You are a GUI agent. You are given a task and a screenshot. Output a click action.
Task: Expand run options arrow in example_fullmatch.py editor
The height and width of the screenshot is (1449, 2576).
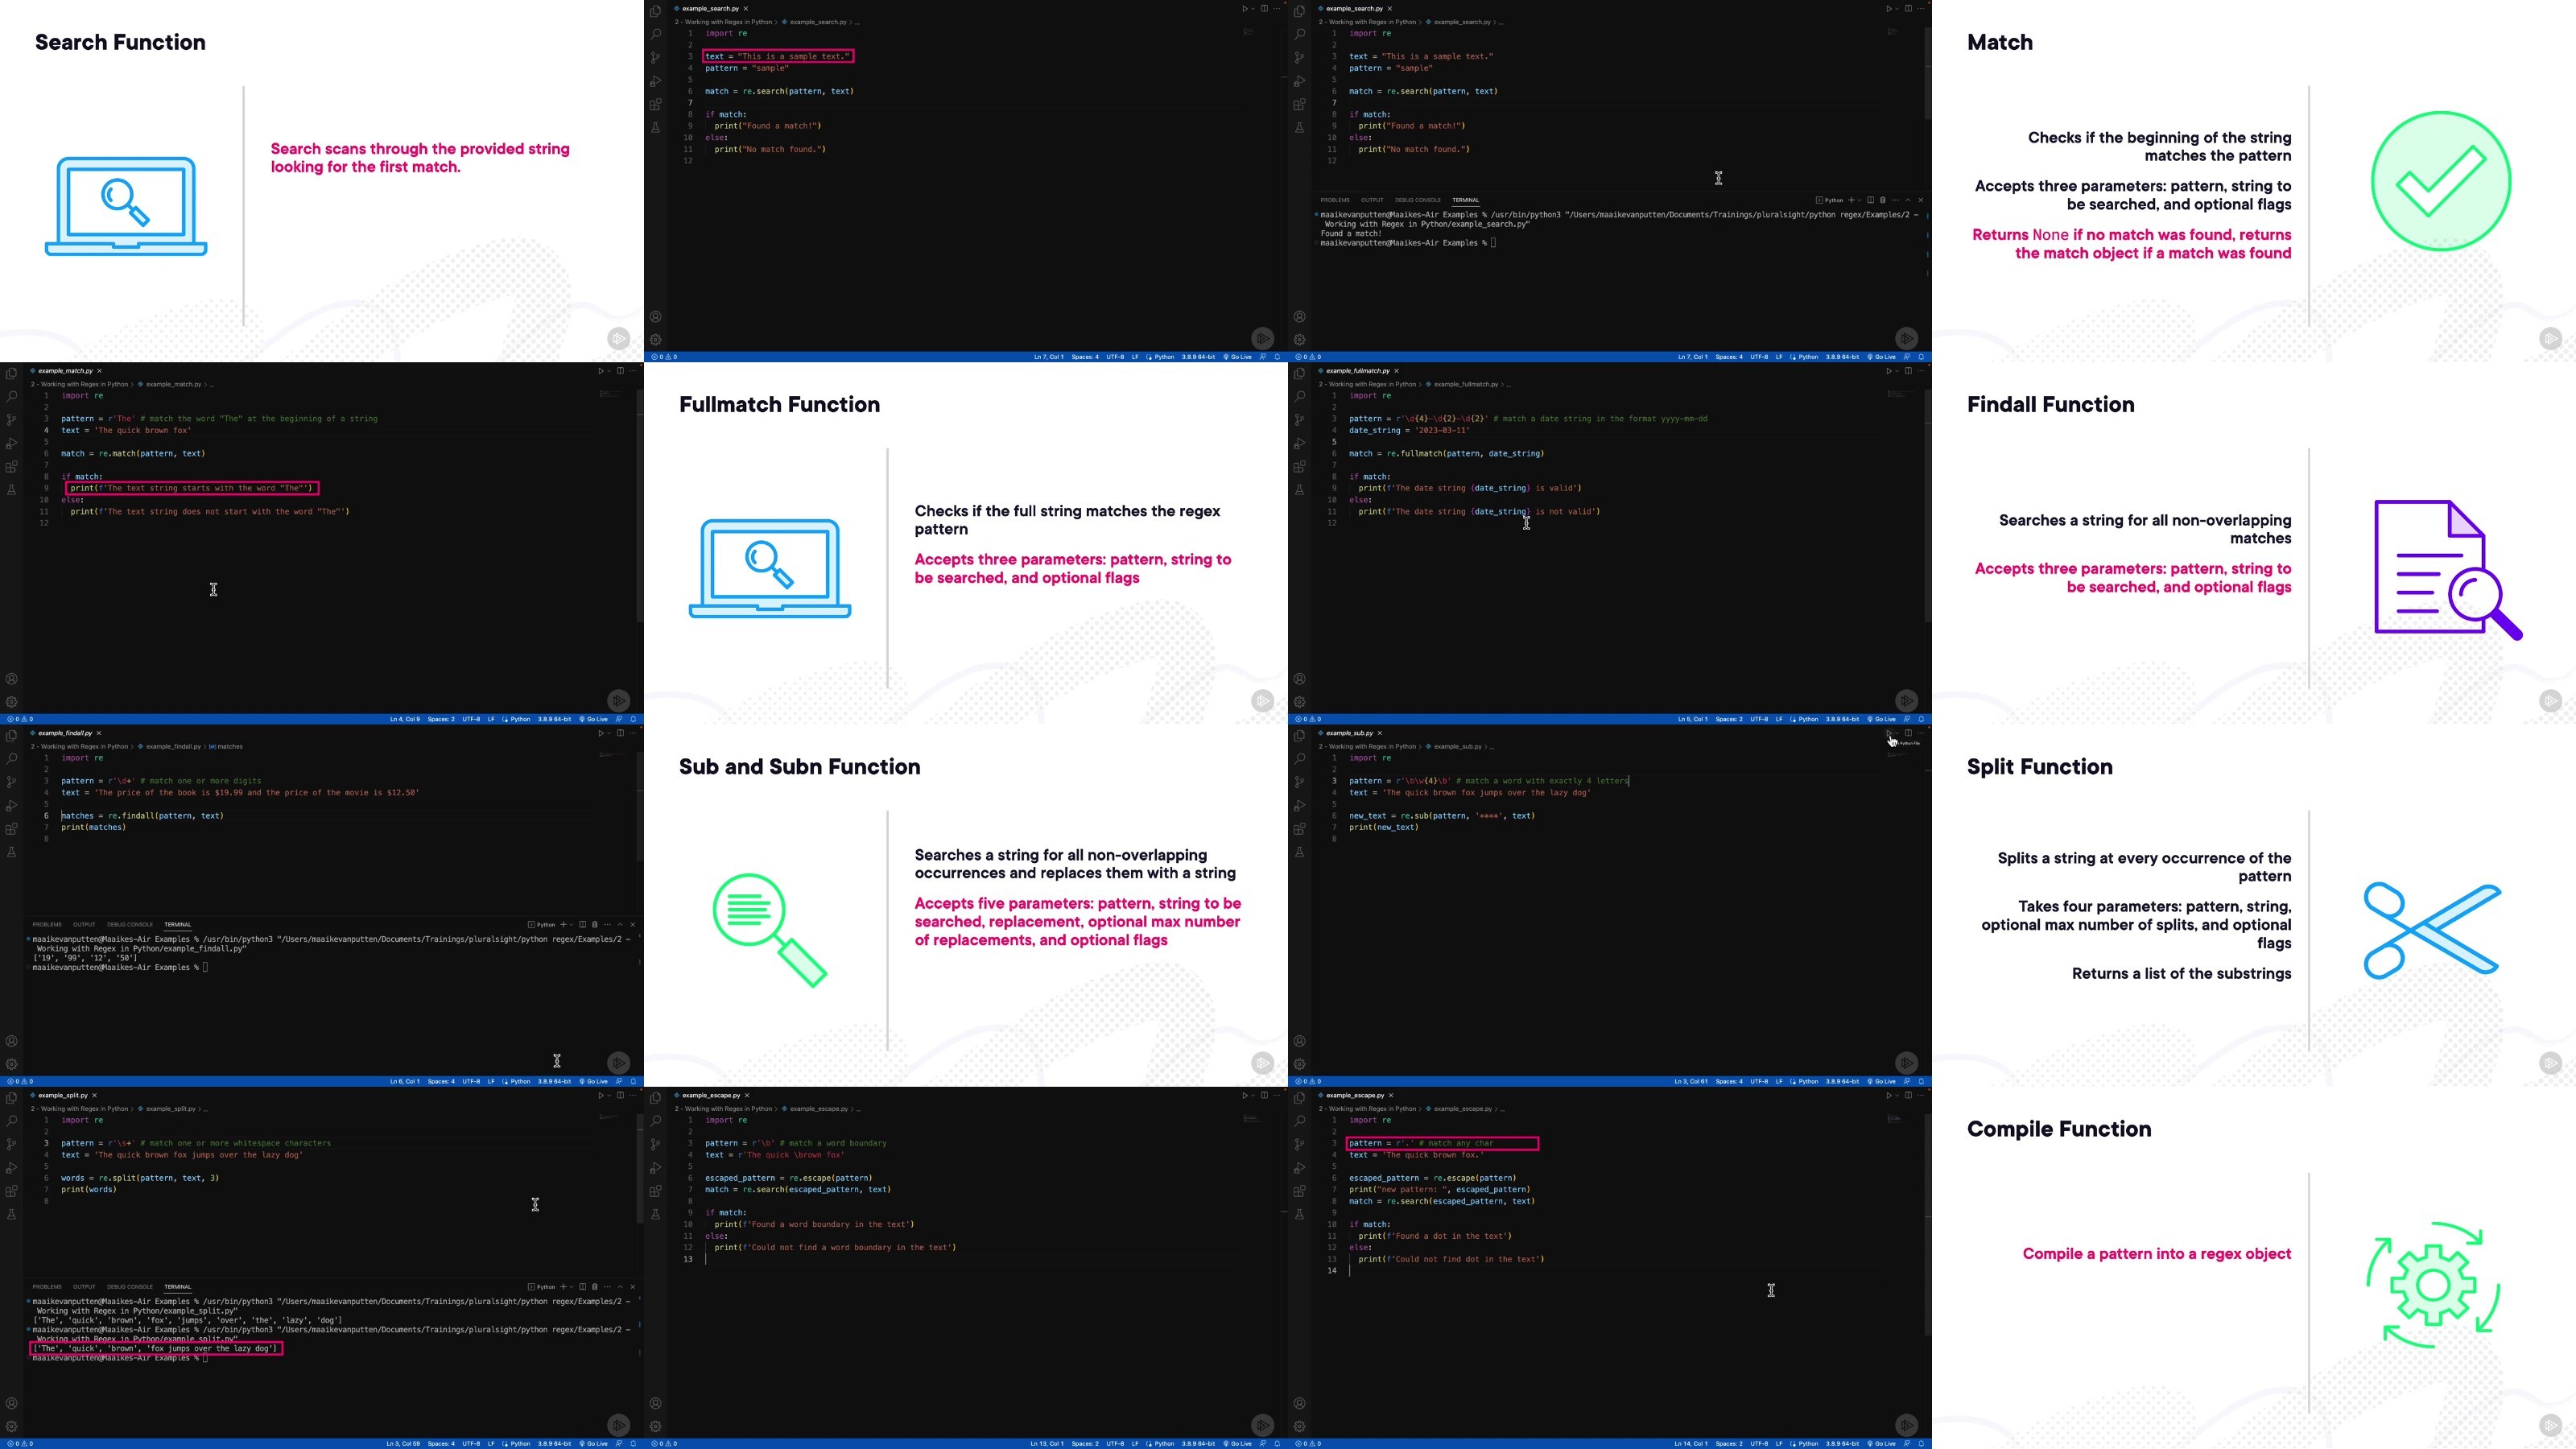click(x=1897, y=371)
